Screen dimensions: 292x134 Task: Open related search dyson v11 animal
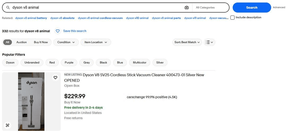click(x=195, y=18)
